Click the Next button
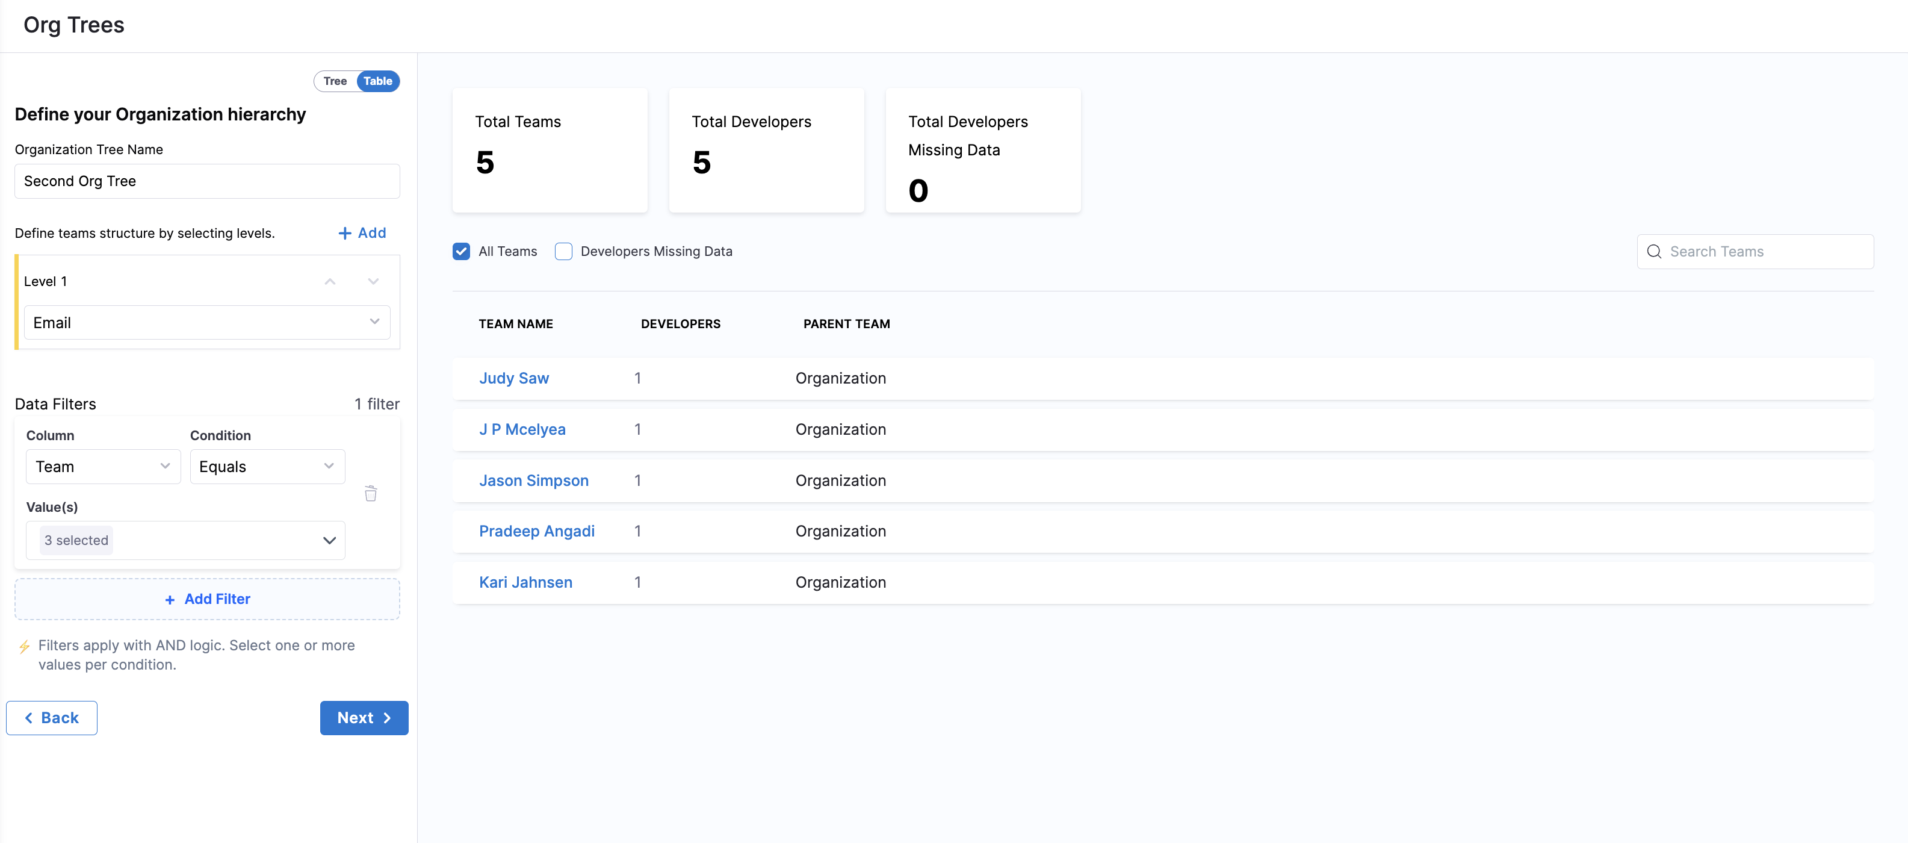 coord(364,718)
